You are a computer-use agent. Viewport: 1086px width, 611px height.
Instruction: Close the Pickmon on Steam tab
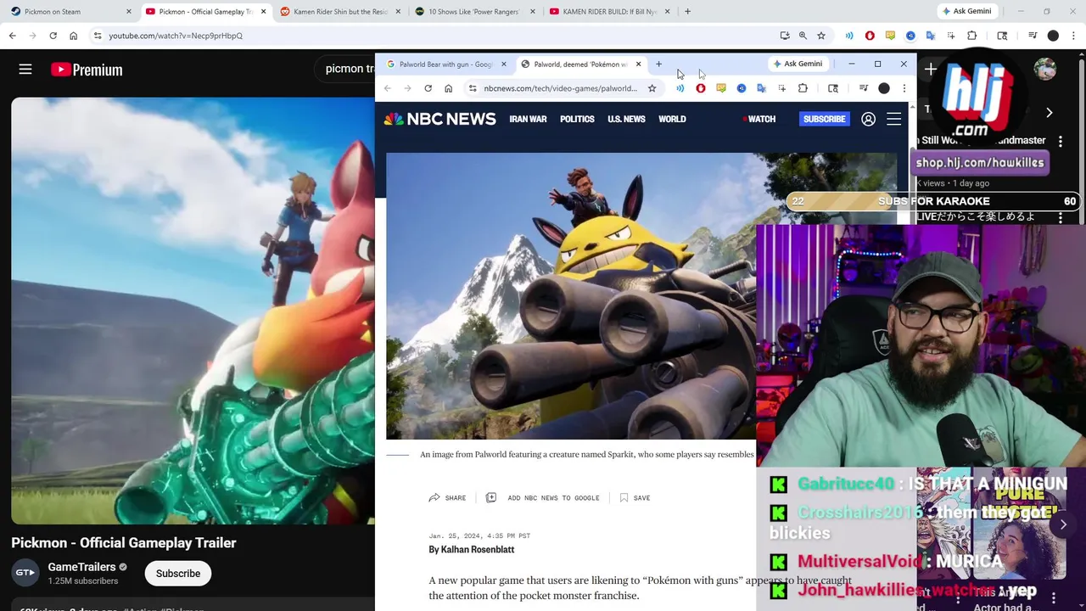click(129, 12)
